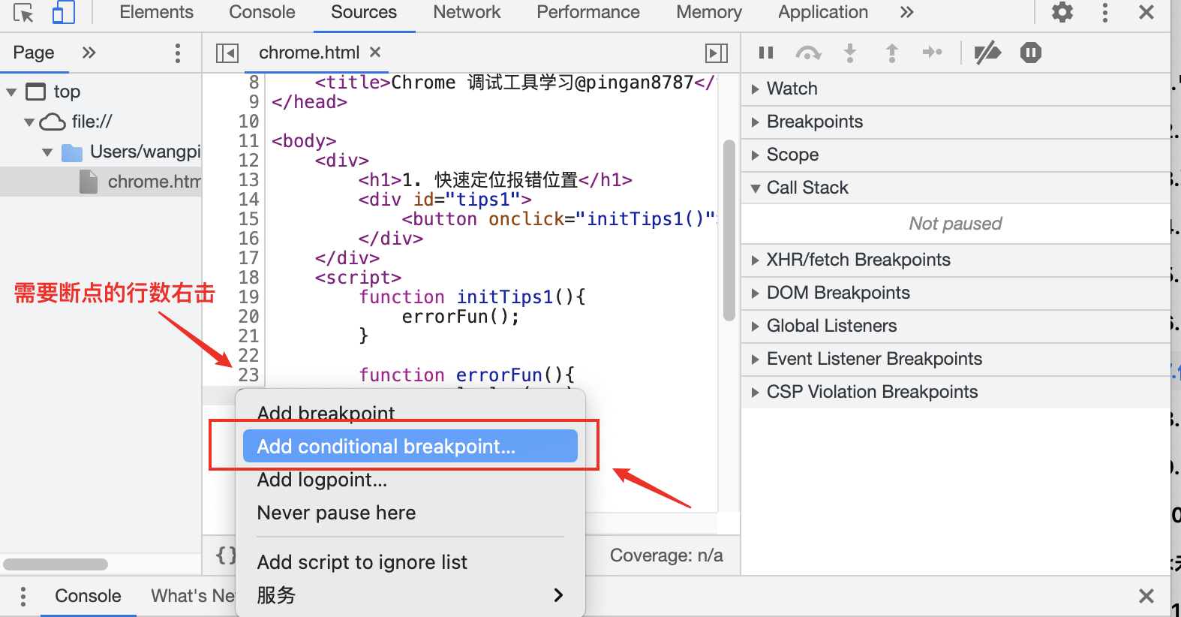Switch to the Console tab at top
The image size is (1181, 617).
click(262, 12)
